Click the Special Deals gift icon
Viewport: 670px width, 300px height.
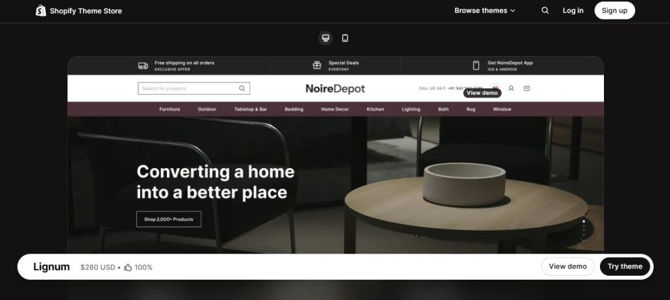click(317, 65)
